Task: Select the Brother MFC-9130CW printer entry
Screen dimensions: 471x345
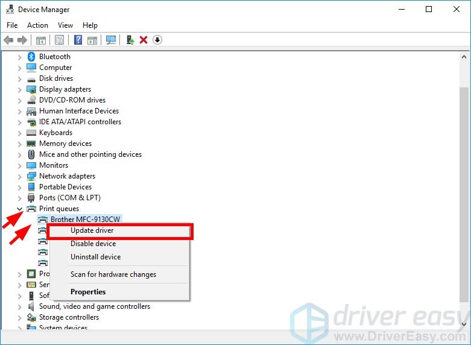Action: [x=85, y=220]
